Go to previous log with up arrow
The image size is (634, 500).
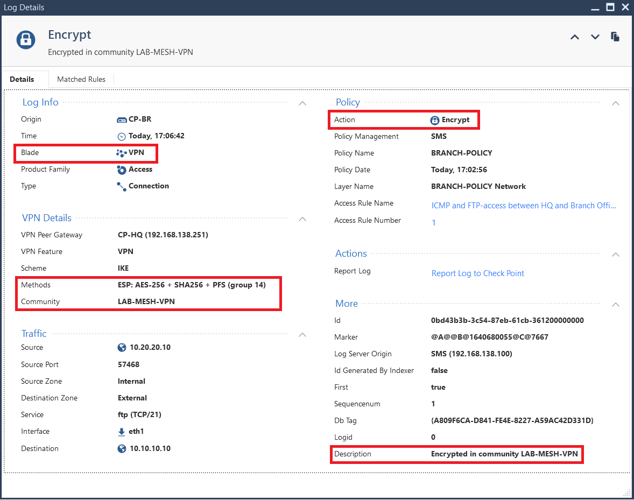(575, 37)
